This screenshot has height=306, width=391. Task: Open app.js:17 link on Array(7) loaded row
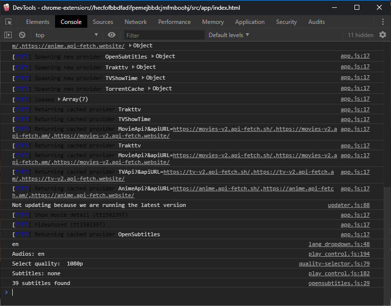point(355,99)
